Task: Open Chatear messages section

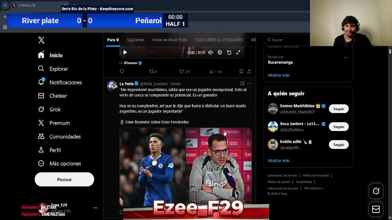Action: coord(52,96)
